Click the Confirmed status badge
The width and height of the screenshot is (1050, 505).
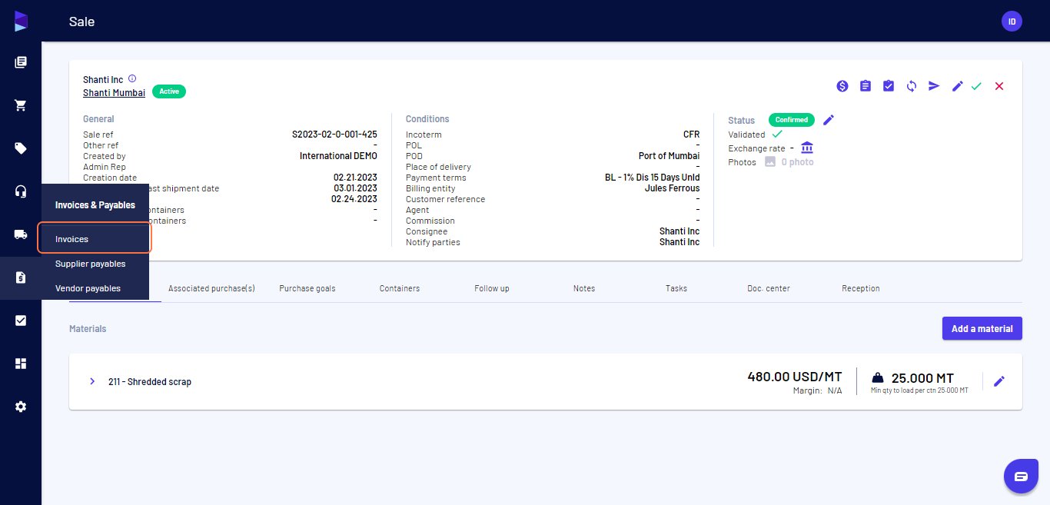[792, 120]
